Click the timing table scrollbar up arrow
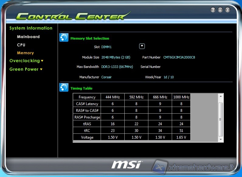Viewport: 242px width, 177px height. pos(221,96)
